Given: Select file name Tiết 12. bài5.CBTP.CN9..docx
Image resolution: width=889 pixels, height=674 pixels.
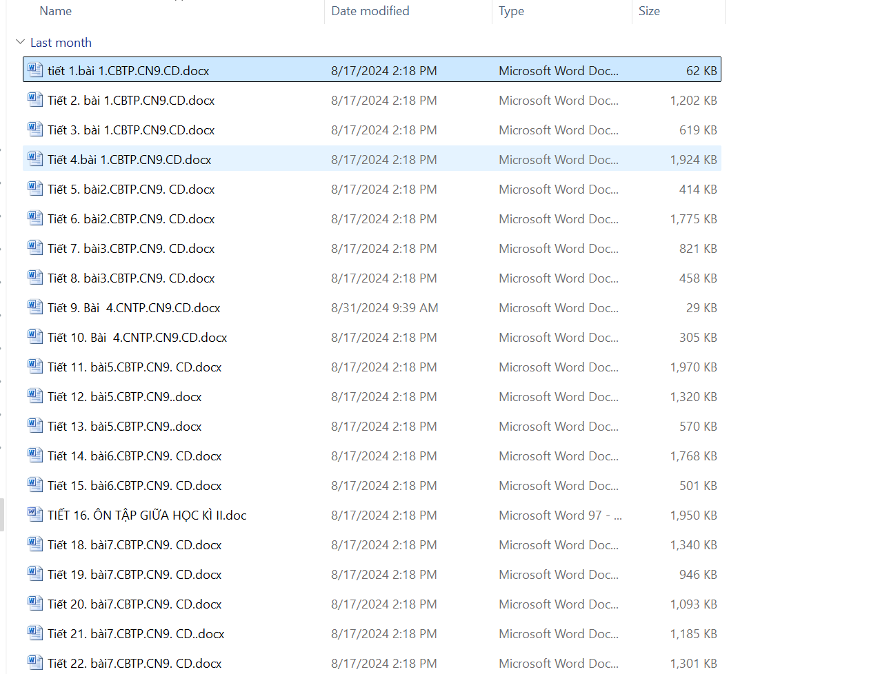Looking at the screenshot, I should [x=125, y=397].
